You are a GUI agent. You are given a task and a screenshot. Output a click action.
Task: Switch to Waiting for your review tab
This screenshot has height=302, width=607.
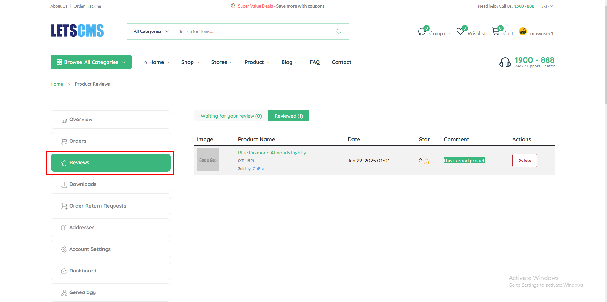coord(231,116)
